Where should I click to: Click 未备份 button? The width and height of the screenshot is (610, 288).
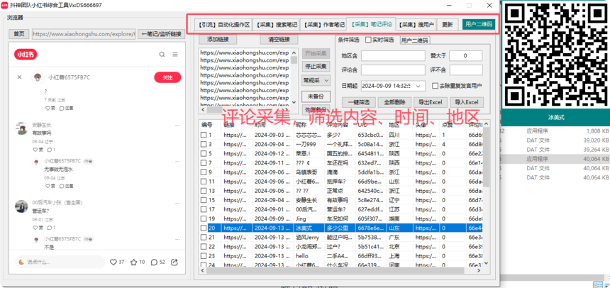click(x=316, y=96)
